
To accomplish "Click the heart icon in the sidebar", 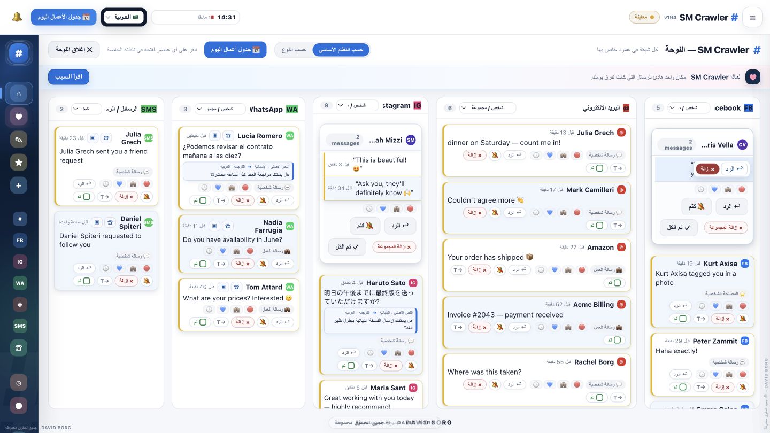I will (19, 117).
